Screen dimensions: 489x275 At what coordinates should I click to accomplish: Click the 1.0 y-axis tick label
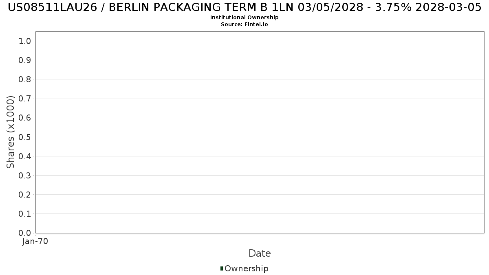(25, 41)
